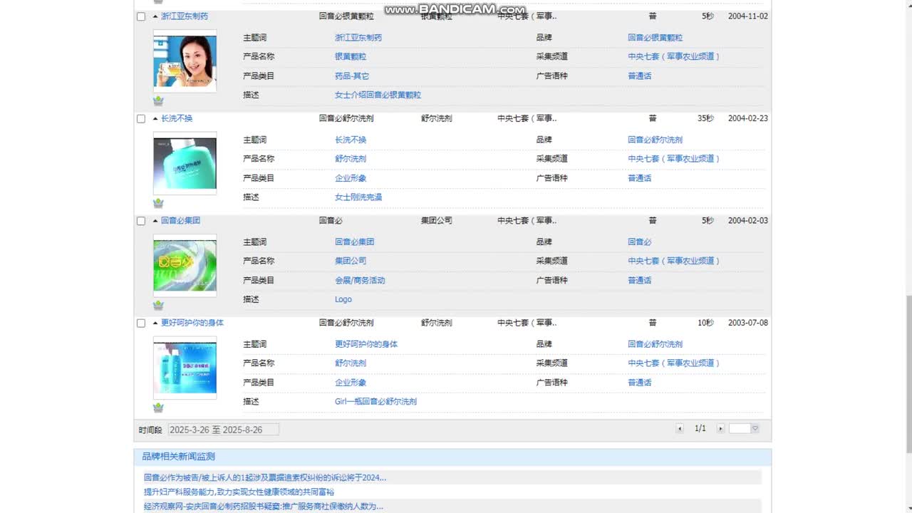Open the 更好呵护你的身体 title link in row header
912x513 pixels.
point(192,323)
